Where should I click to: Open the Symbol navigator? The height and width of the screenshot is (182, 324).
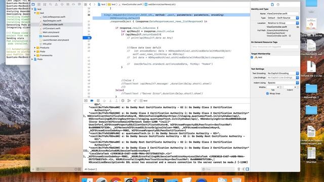click(x=45, y=5)
